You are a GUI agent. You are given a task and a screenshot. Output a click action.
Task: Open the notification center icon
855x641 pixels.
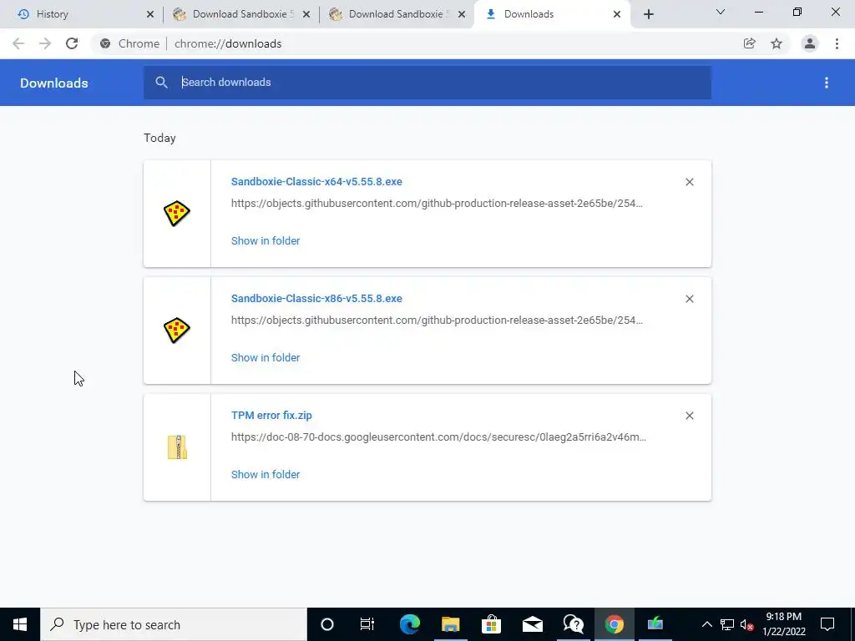(x=827, y=624)
